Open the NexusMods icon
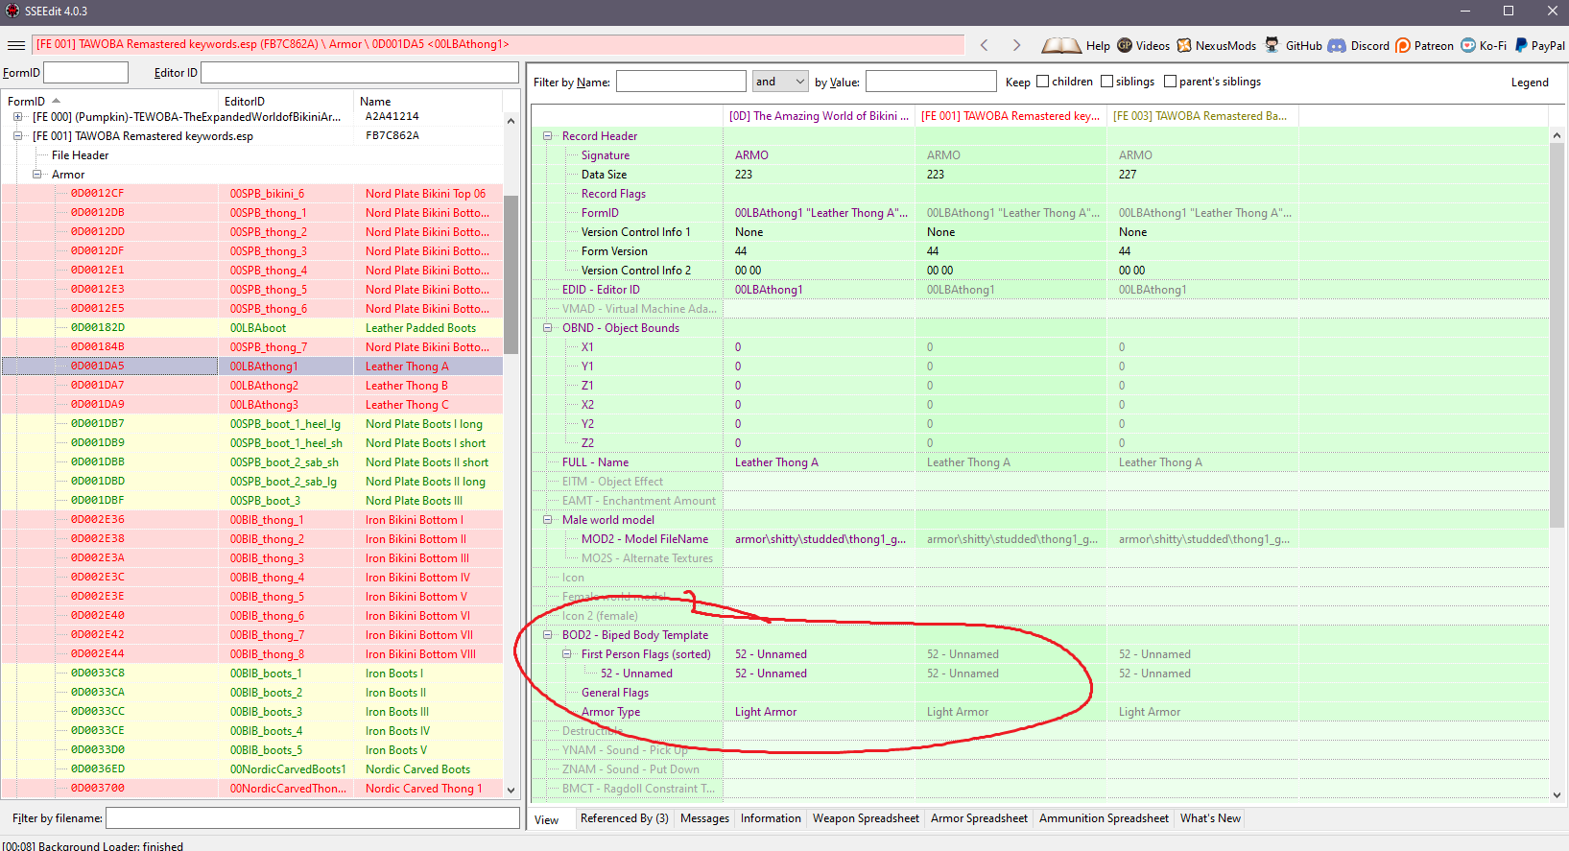Screen dimensions: 1569x851 pos(1184,45)
